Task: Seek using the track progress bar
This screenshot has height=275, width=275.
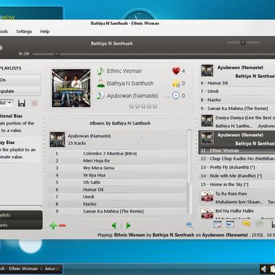Action: pos(153,54)
